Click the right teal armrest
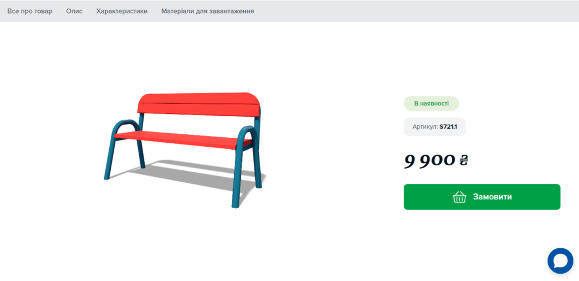Screen dimensions: 579x281 (247, 134)
